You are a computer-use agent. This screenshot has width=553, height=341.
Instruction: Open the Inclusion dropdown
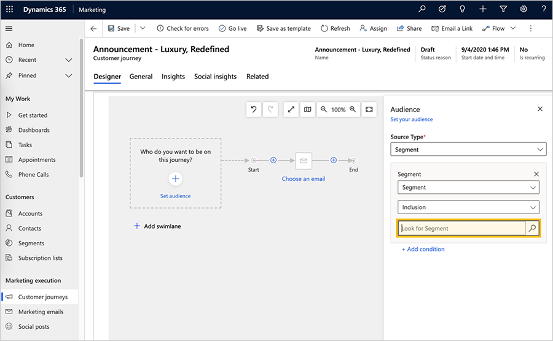point(468,207)
